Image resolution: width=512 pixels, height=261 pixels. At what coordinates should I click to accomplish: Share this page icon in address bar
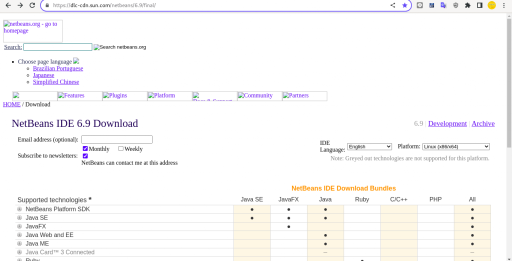coord(393,5)
